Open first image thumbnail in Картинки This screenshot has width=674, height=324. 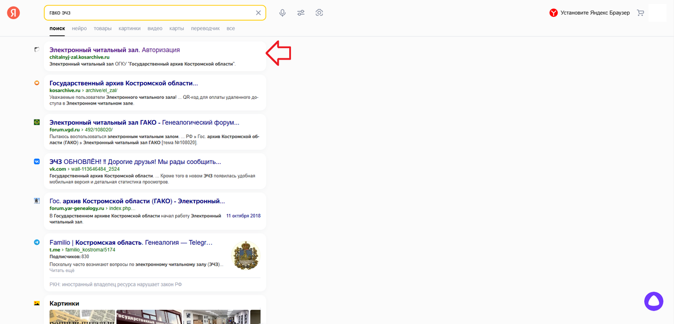[82, 317]
